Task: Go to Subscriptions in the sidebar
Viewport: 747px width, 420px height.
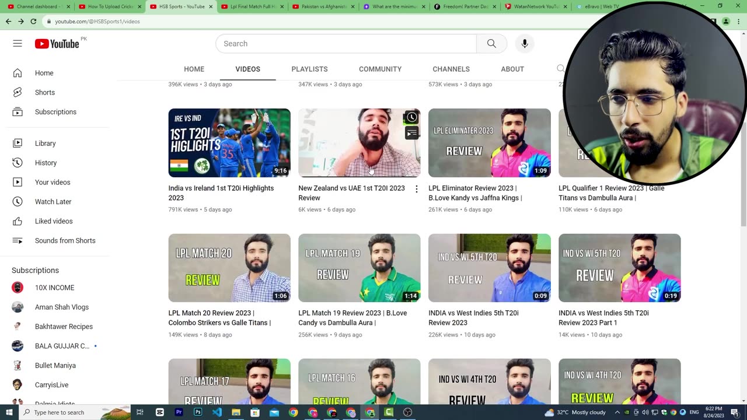Action: [55, 112]
